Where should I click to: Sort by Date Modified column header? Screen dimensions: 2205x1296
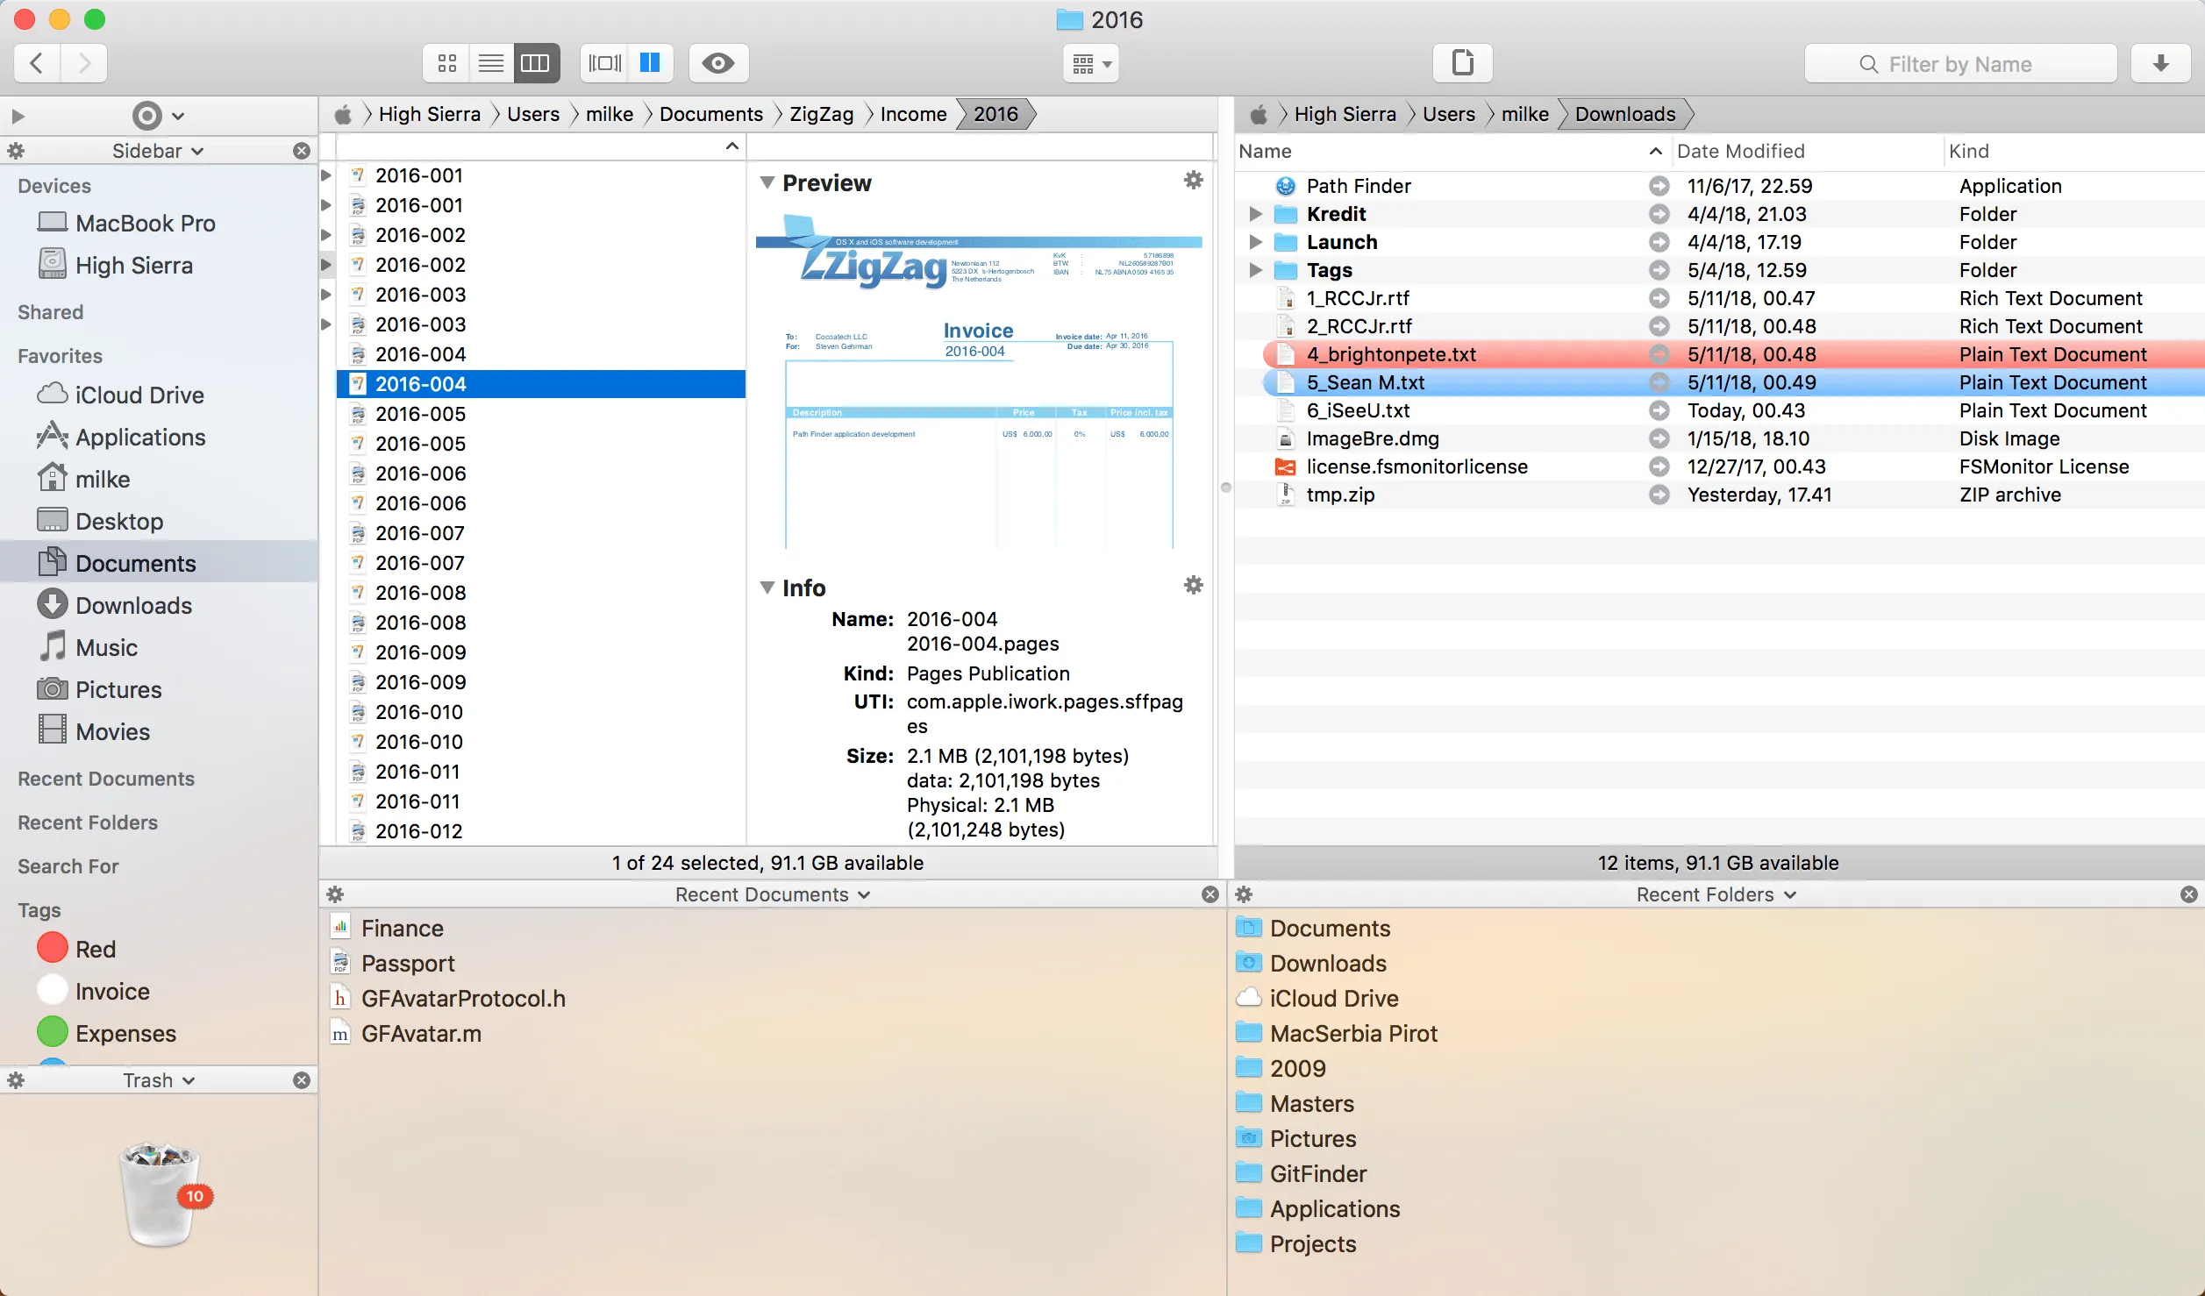tap(1807, 151)
